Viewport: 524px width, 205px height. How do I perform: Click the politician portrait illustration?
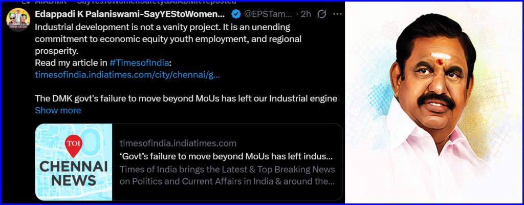[435, 102]
